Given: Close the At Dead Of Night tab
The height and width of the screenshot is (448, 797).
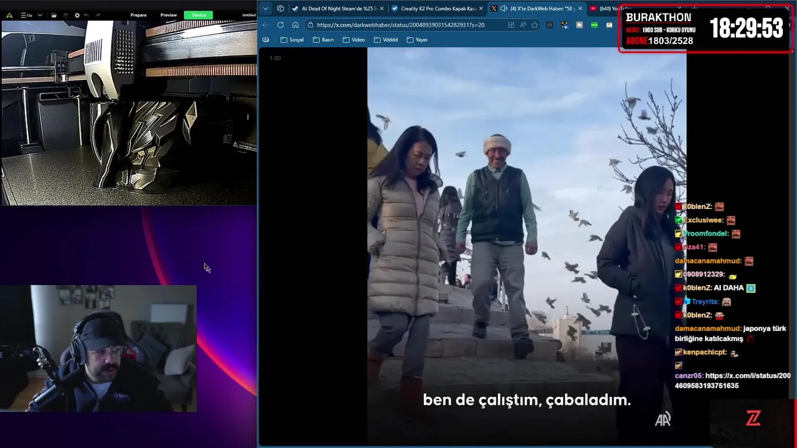Looking at the screenshot, I should (x=382, y=9).
